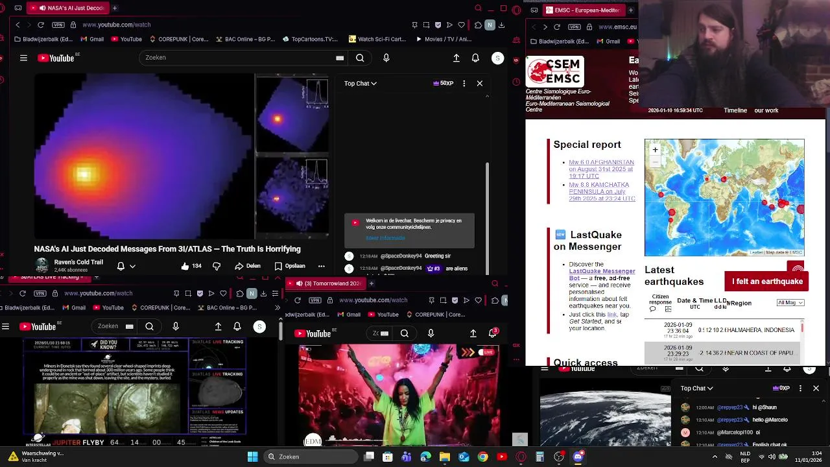Click the 50XP crown badge in chat header
This screenshot has width=830, height=467.
tap(444, 83)
